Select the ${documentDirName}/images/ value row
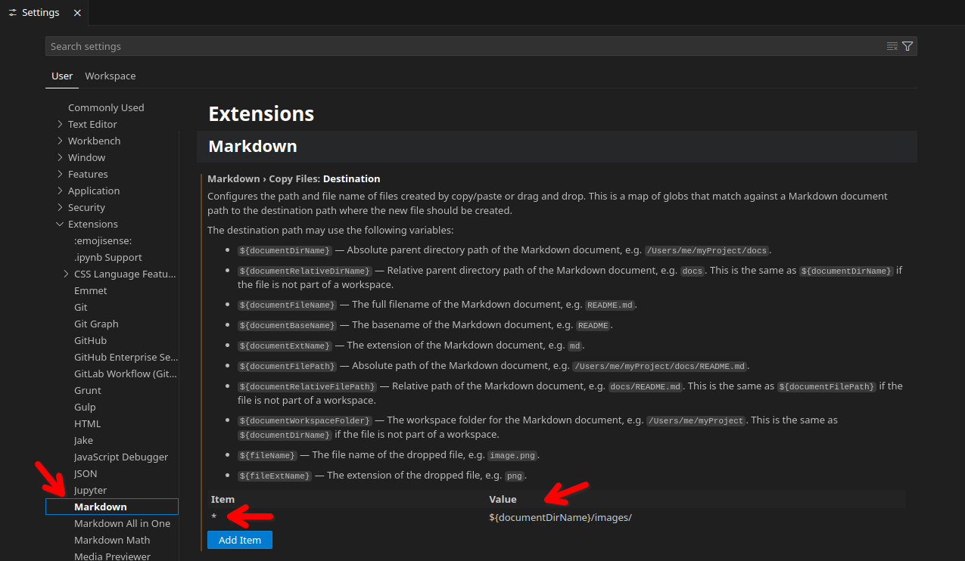The width and height of the screenshot is (965, 561). point(560,517)
